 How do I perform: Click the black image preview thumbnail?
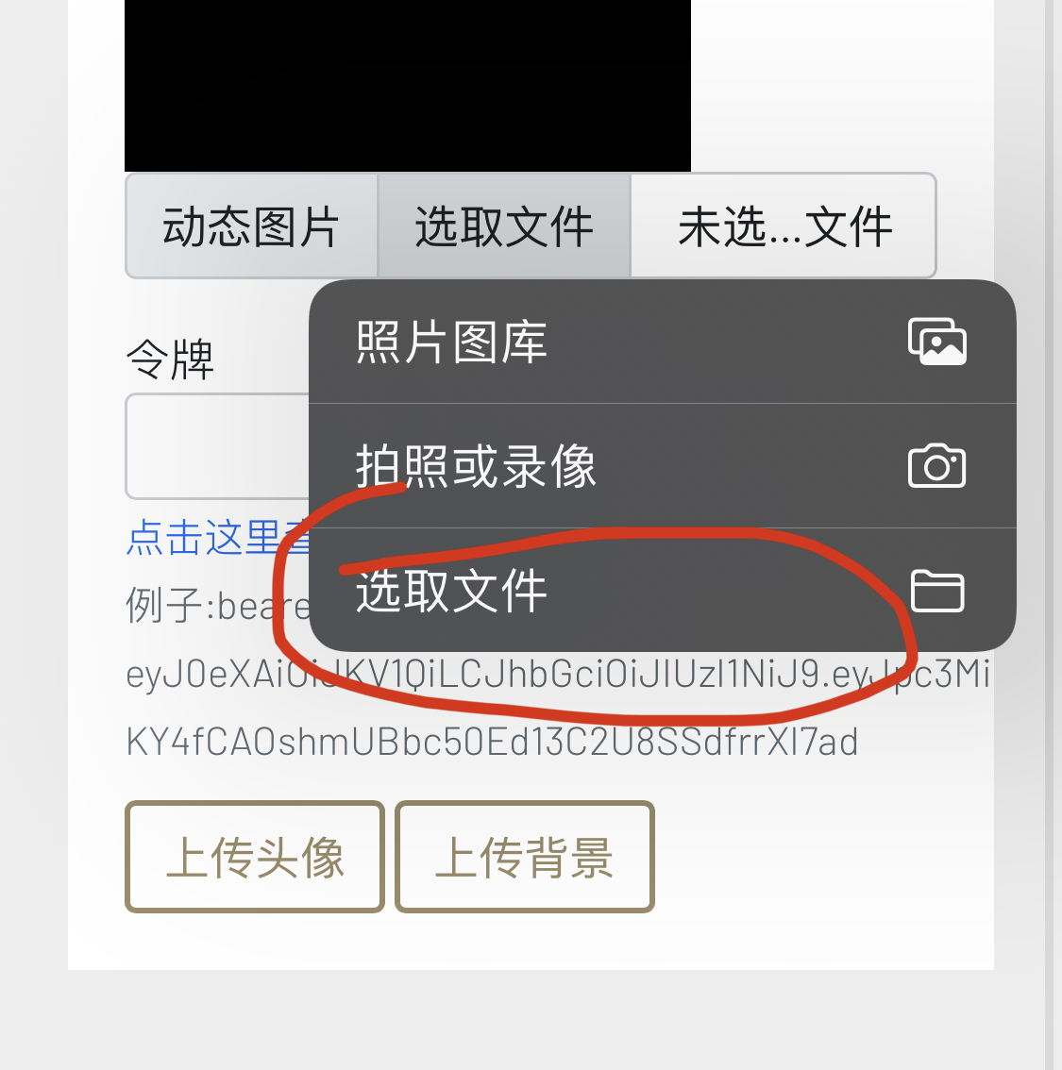pos(408,85)
